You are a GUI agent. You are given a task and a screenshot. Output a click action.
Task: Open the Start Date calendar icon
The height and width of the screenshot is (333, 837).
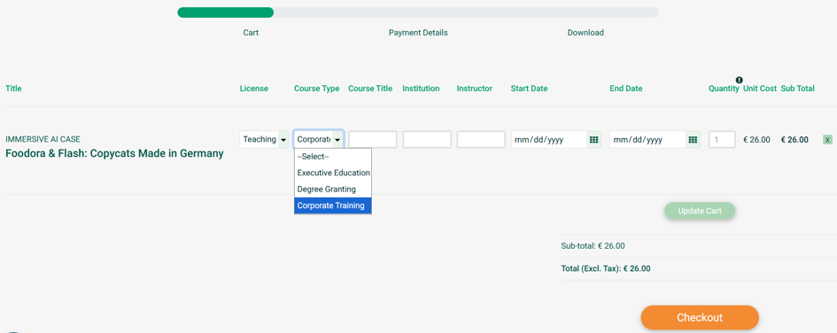pyautogui.click(x=593, y=140)
